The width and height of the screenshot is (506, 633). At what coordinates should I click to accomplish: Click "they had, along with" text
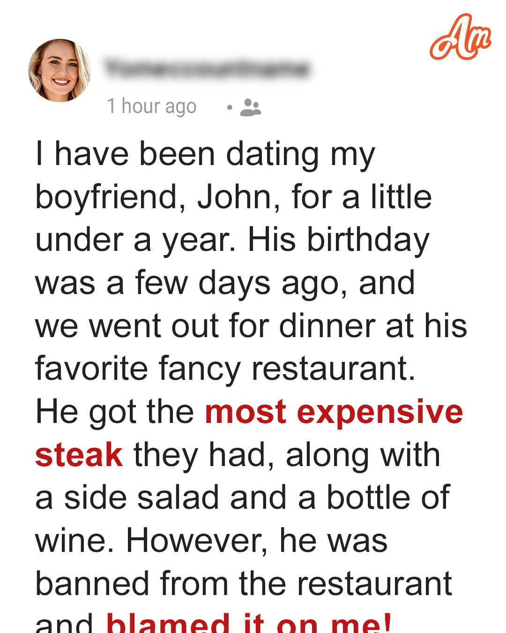[x=287, y=455]
